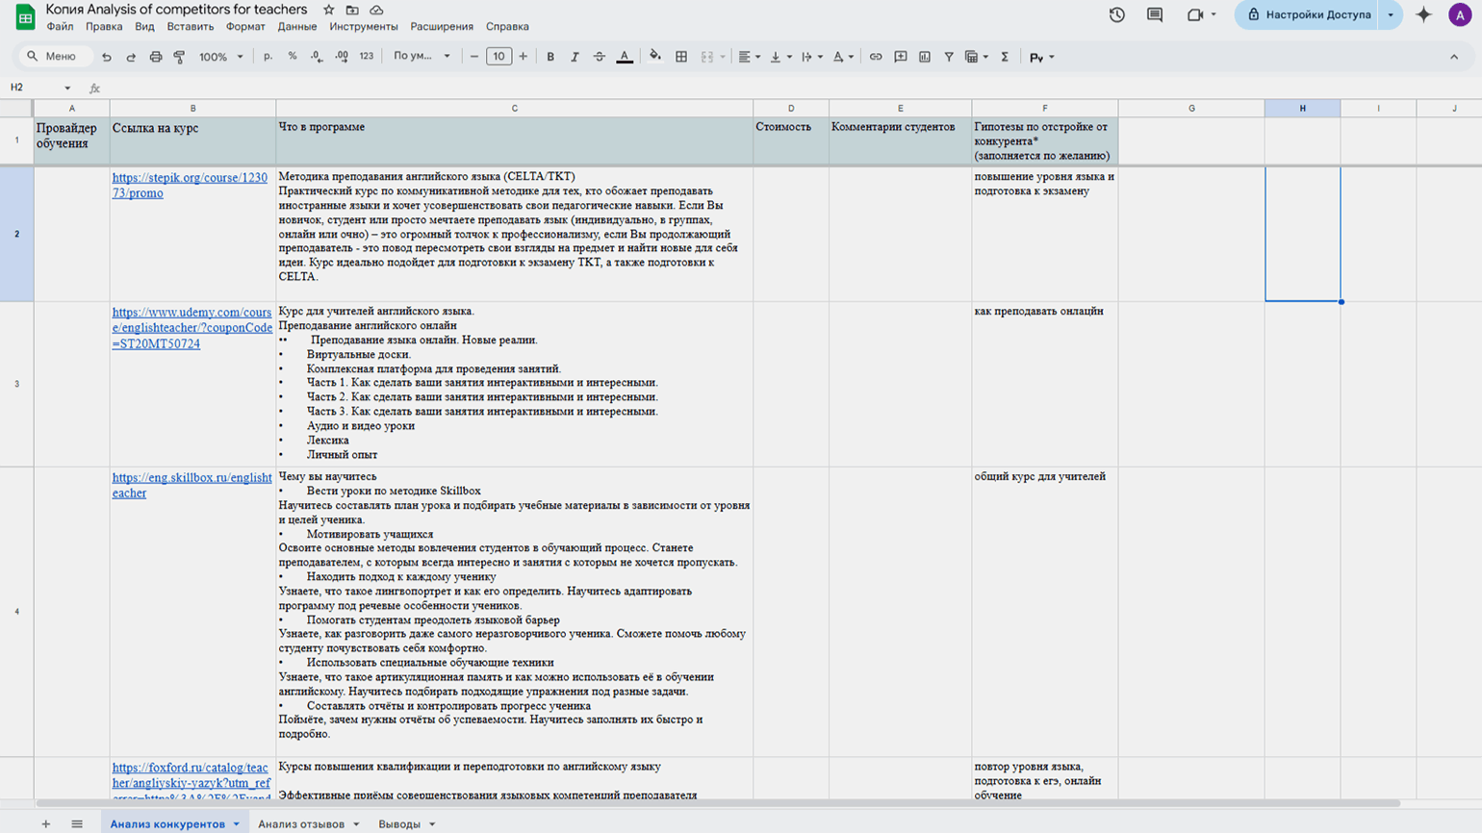Insert link icon
The width and height of the screenshot is (1482, 833).
pos(876,57)
